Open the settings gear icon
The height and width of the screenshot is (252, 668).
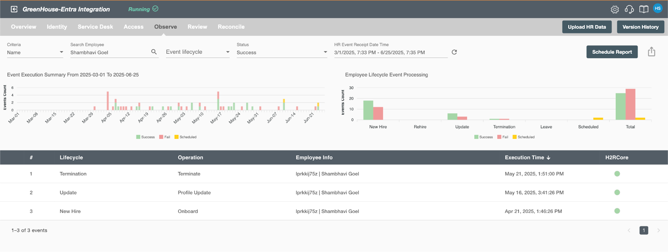[615, 9]
